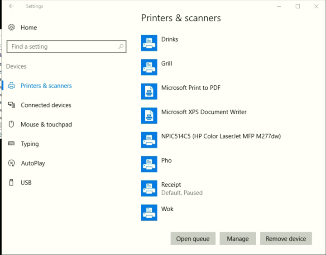Close the Settings window
This screenshot has height=255, width=326.
(x=316, y=6)
